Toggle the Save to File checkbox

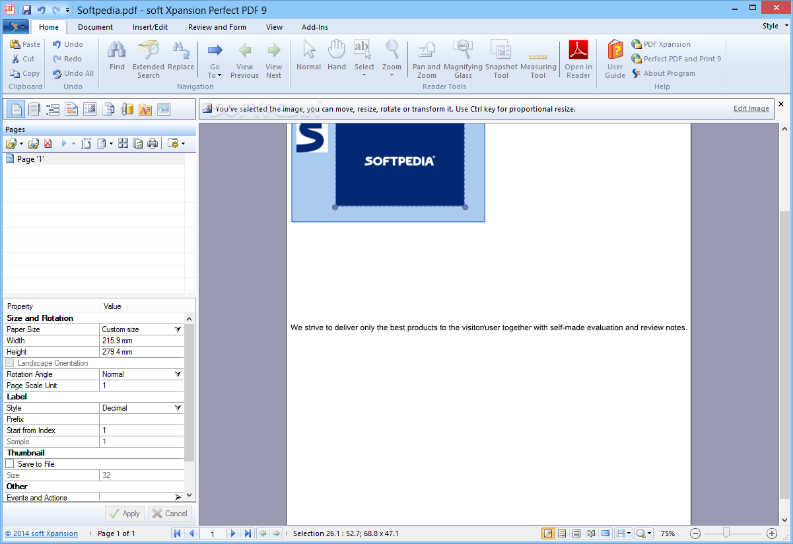pos(9,464)
